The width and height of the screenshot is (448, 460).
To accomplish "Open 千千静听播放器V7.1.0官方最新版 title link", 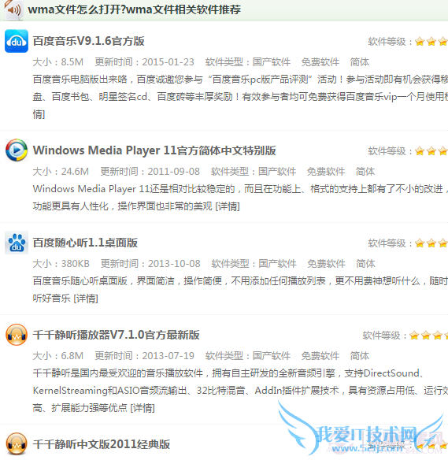I will pyautogui.click(x=116, y=335).
